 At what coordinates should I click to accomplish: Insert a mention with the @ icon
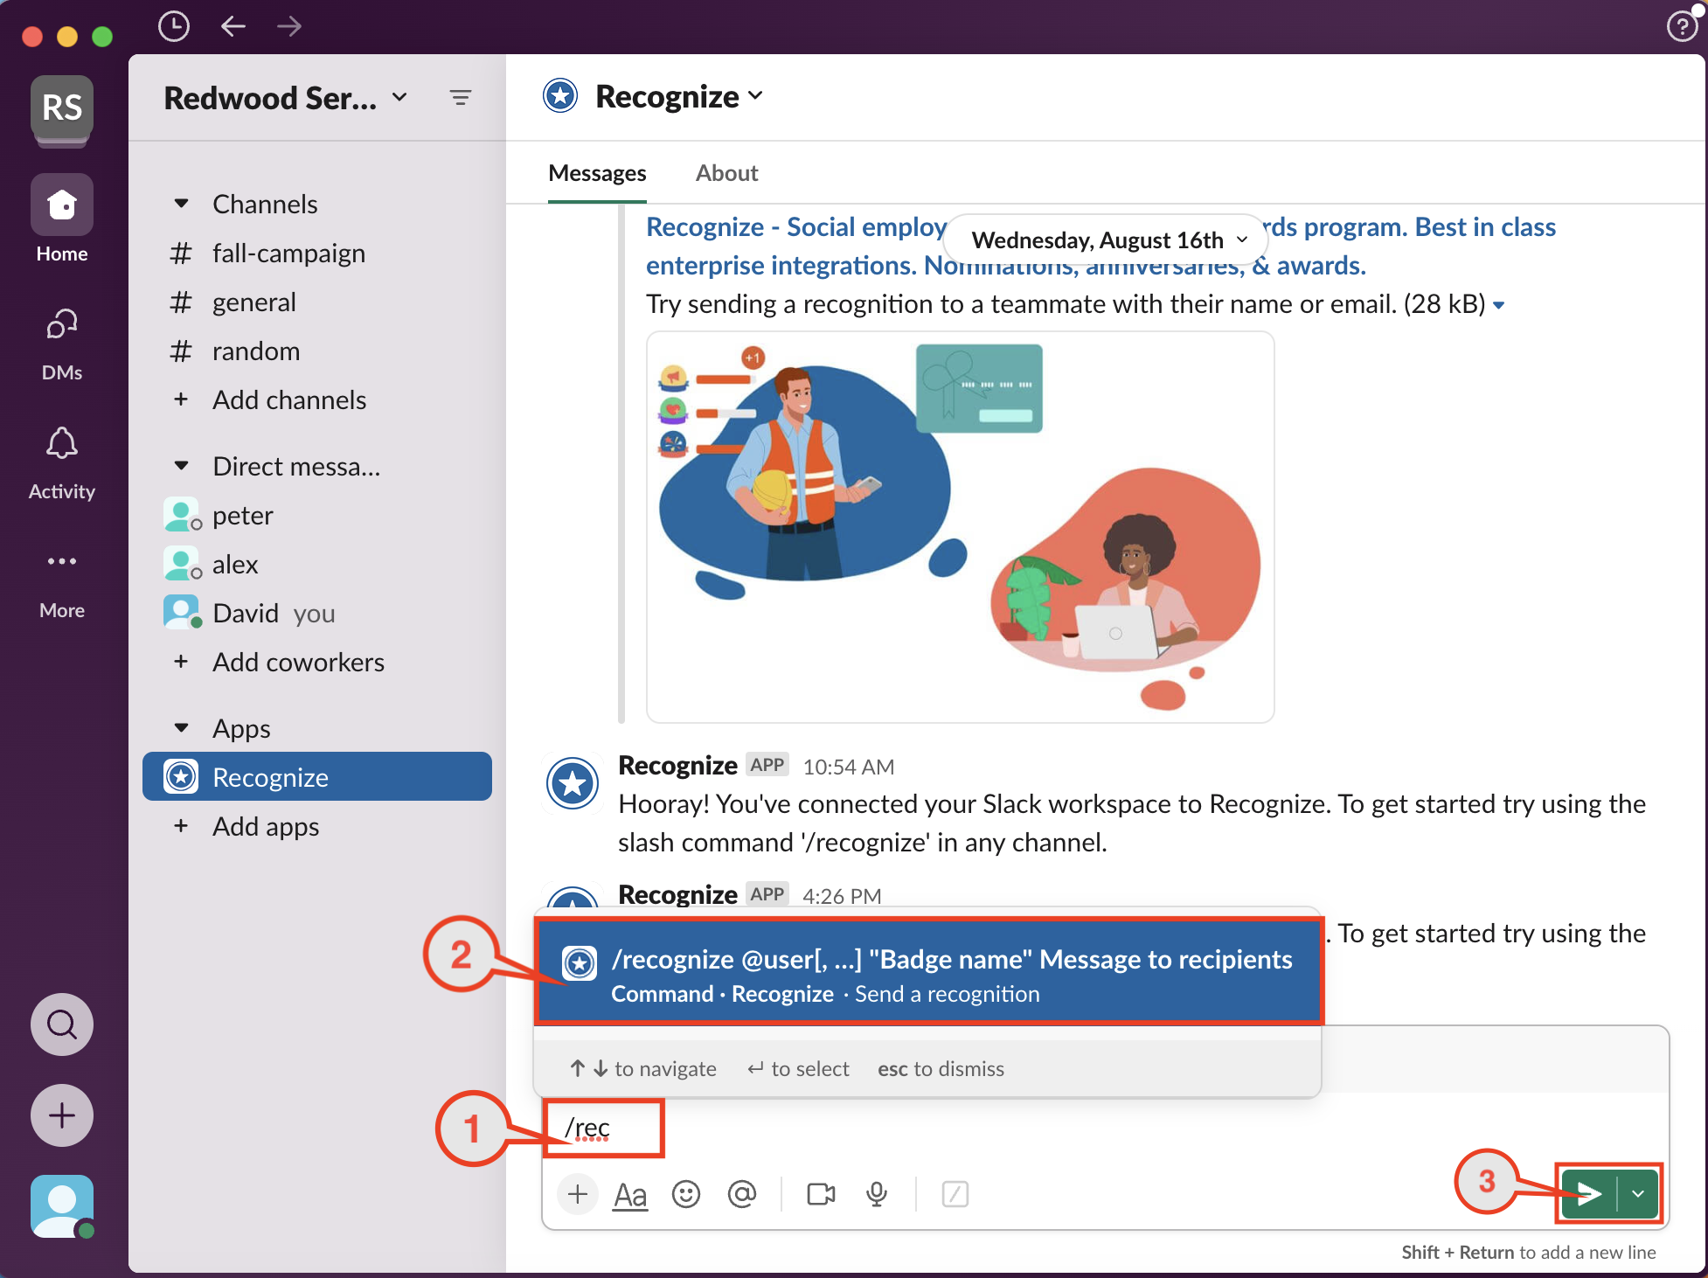click(742, 1194)
